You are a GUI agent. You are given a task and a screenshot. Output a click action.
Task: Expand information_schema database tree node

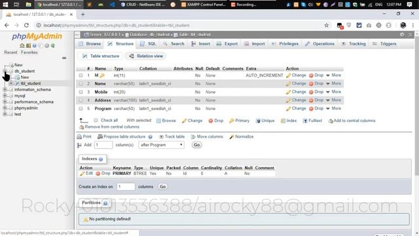pyautogui.click(x=5, y=89)
